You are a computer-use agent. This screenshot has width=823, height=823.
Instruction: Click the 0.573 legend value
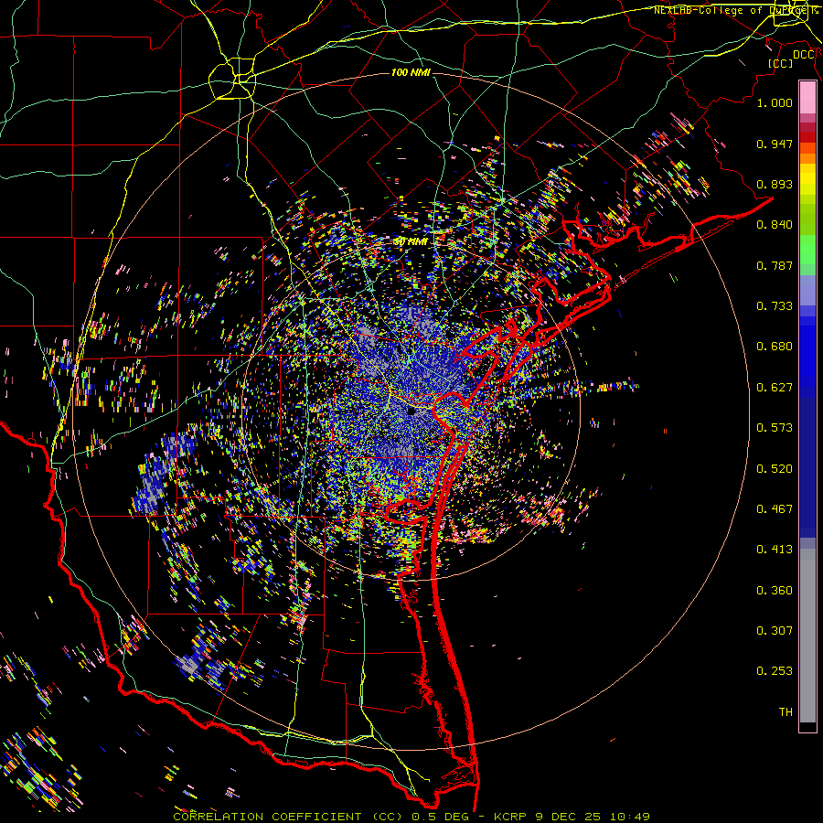[x=775, y=428]
